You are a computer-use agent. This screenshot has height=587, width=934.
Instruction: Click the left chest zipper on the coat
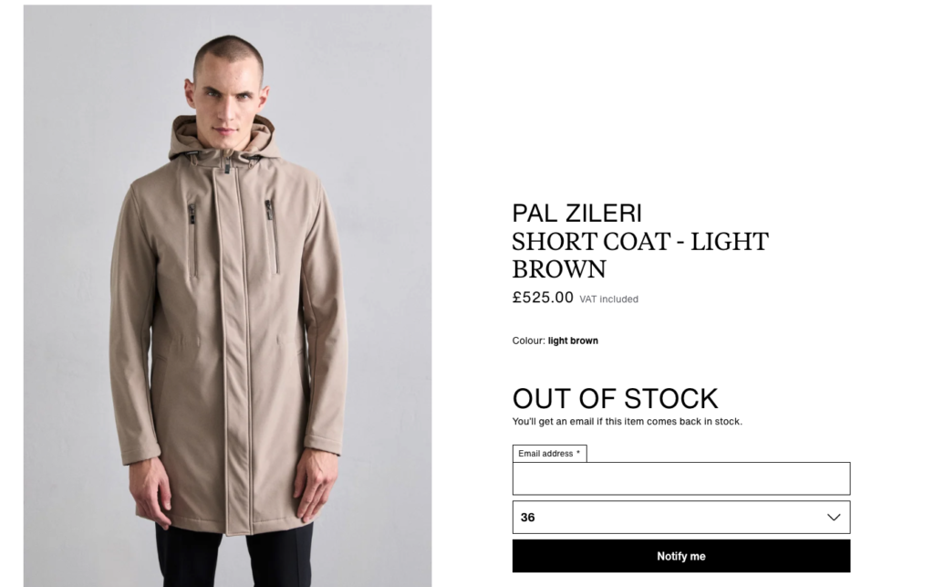coord(193,240)
